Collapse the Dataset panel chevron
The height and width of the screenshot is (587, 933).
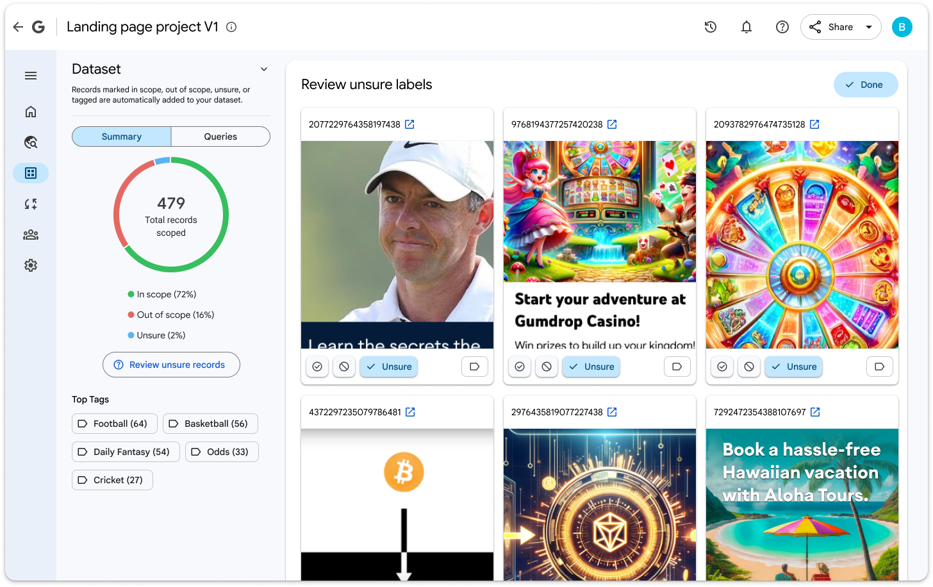pyautogui.click(x=264, y=69)
